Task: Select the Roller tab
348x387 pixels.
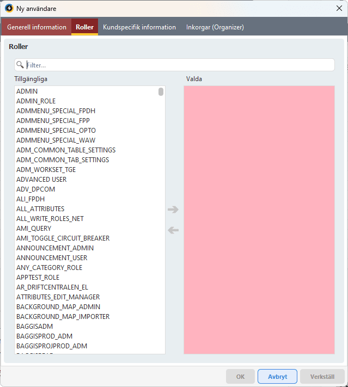Action: [x=84, y=27]
